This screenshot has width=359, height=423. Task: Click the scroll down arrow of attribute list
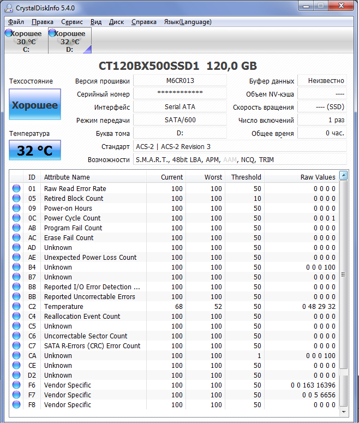pyautogui.click(x=343, y=412)
